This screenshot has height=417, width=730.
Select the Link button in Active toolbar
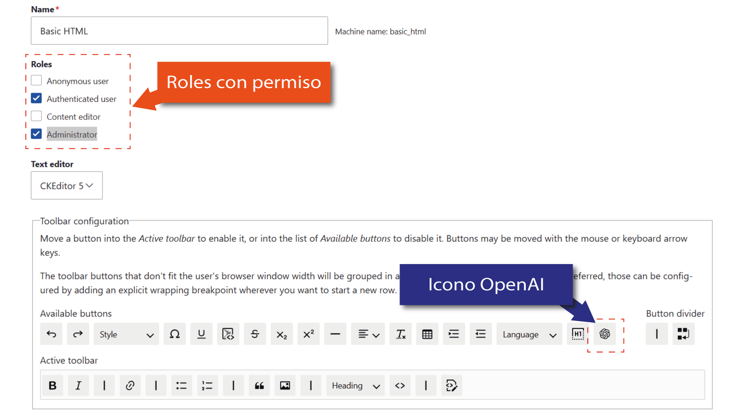(130, 386)
